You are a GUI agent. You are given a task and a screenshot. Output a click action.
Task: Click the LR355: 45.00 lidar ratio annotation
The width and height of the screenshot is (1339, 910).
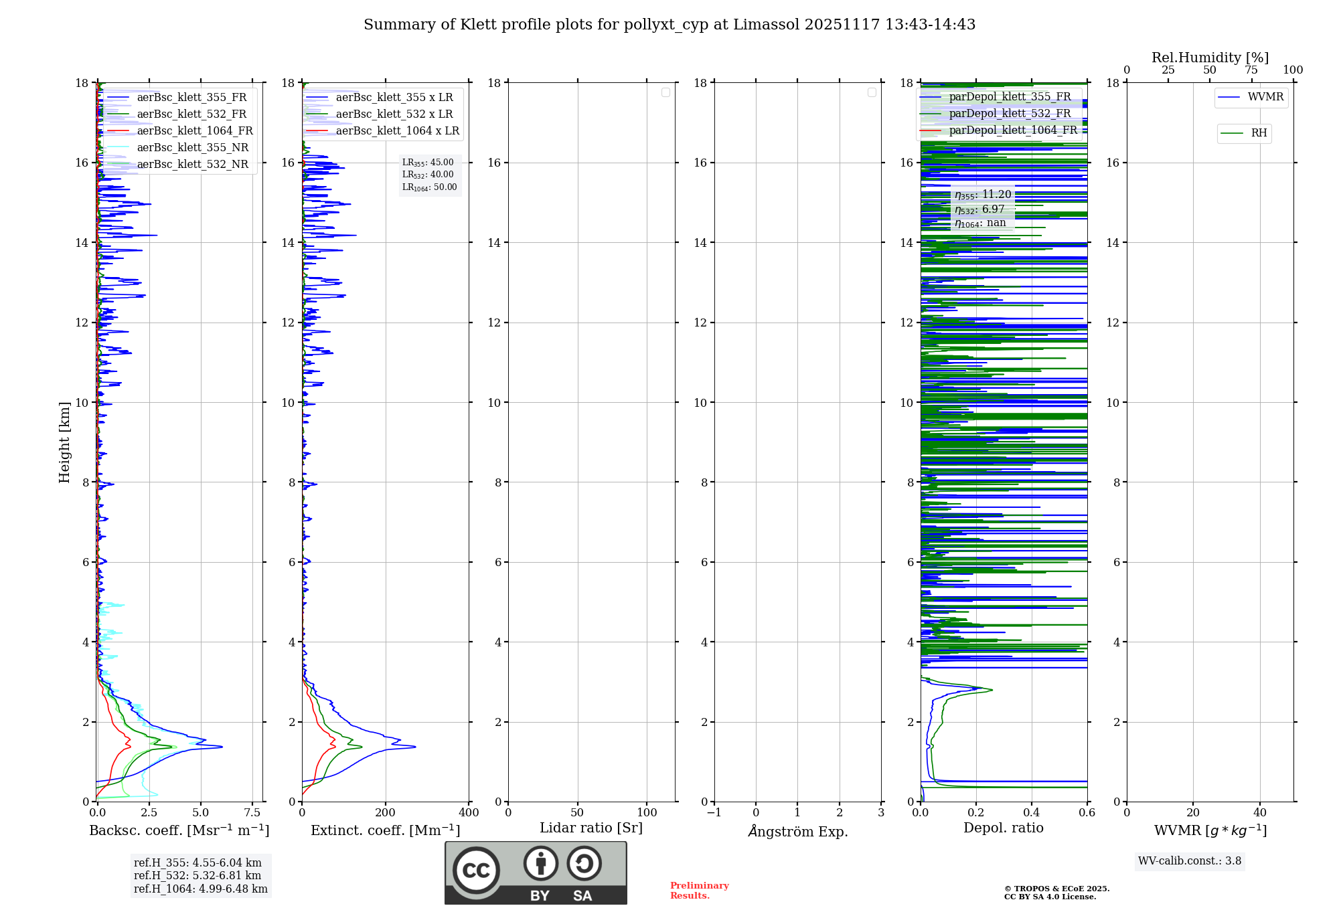(x=428, y=163)
